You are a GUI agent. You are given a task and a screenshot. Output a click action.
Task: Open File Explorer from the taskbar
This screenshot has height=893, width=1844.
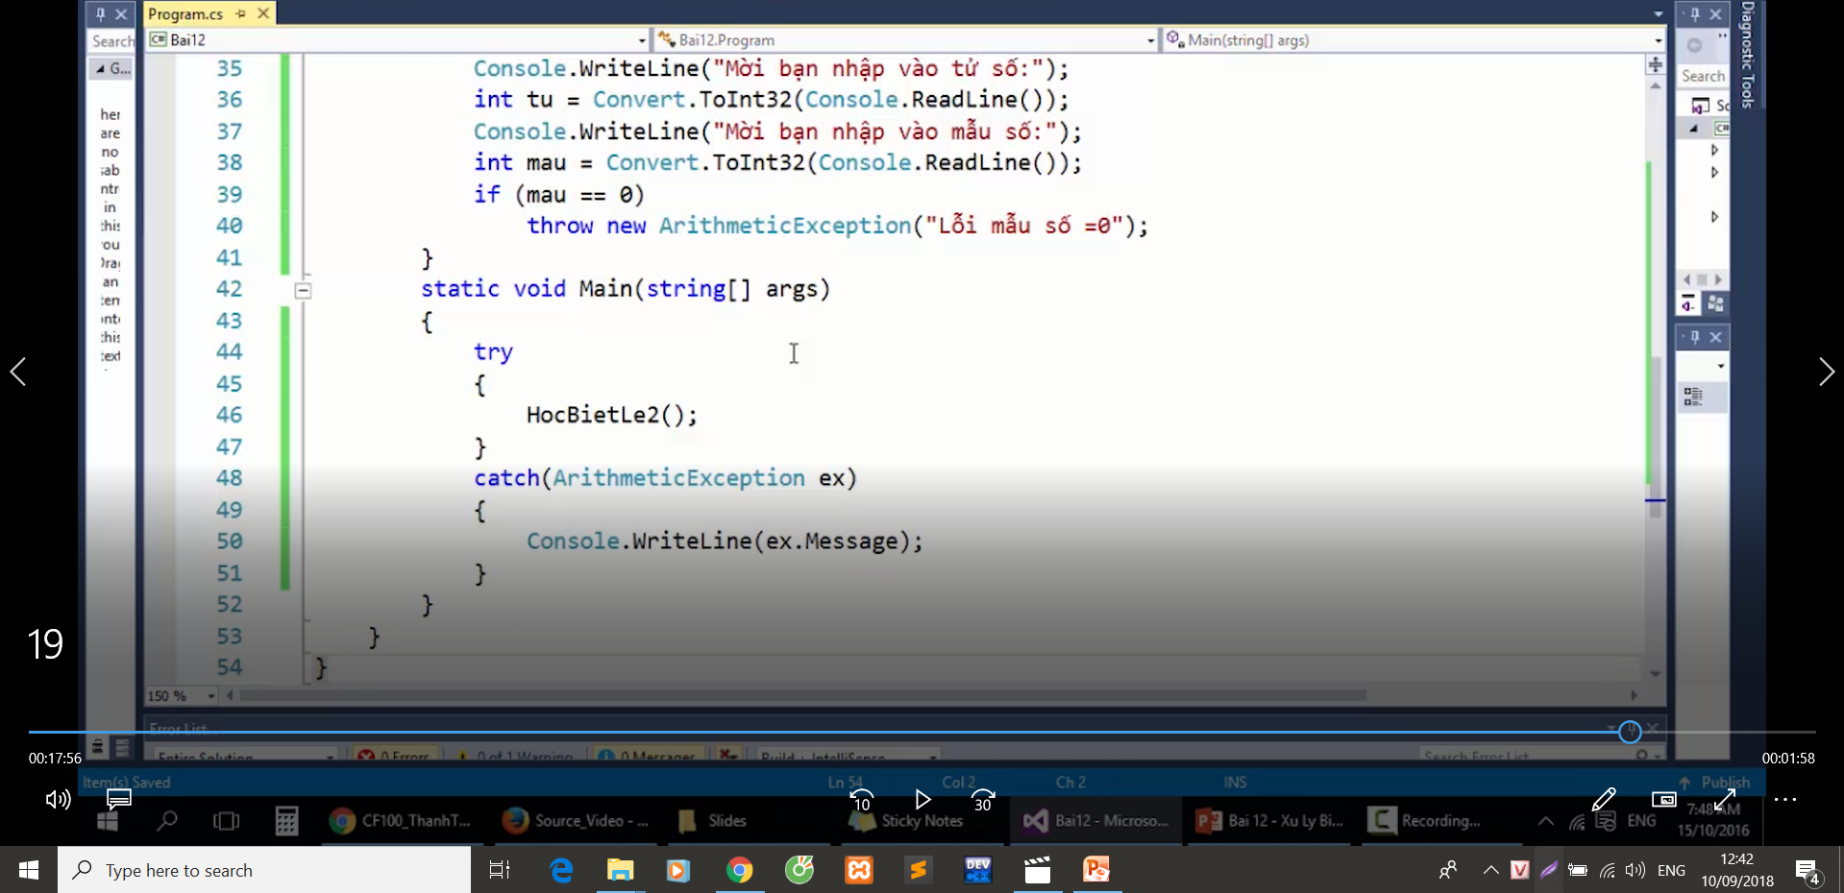click(621, 870)
